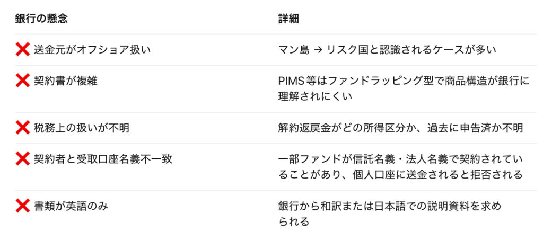Viewport: 543px width, 240px height.
Task: Click the red X beside 送金元がオフショア扱い
Action: 23,50
